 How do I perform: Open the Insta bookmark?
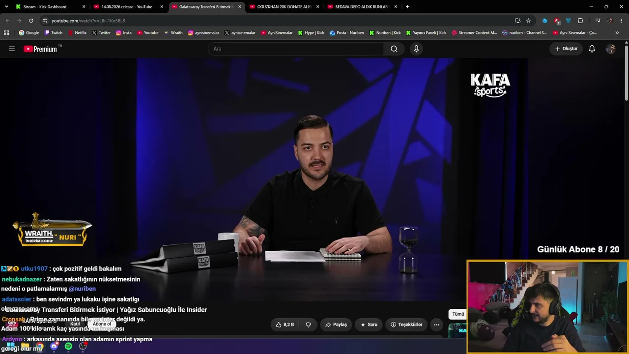tap(124, 33)
